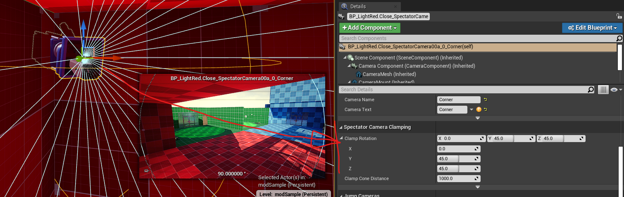Click the Scene Component sphere icon
Screen dimensions: 624x197
(350, 58)
